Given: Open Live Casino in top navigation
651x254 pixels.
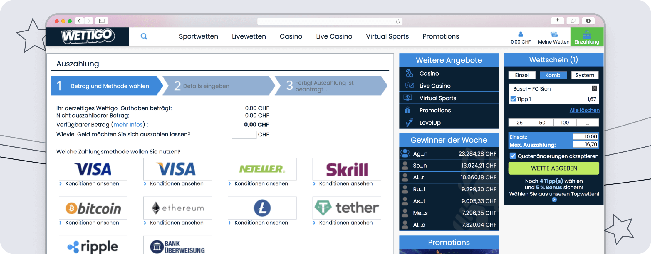Looking at the screenshot, I should pos(334,36).
